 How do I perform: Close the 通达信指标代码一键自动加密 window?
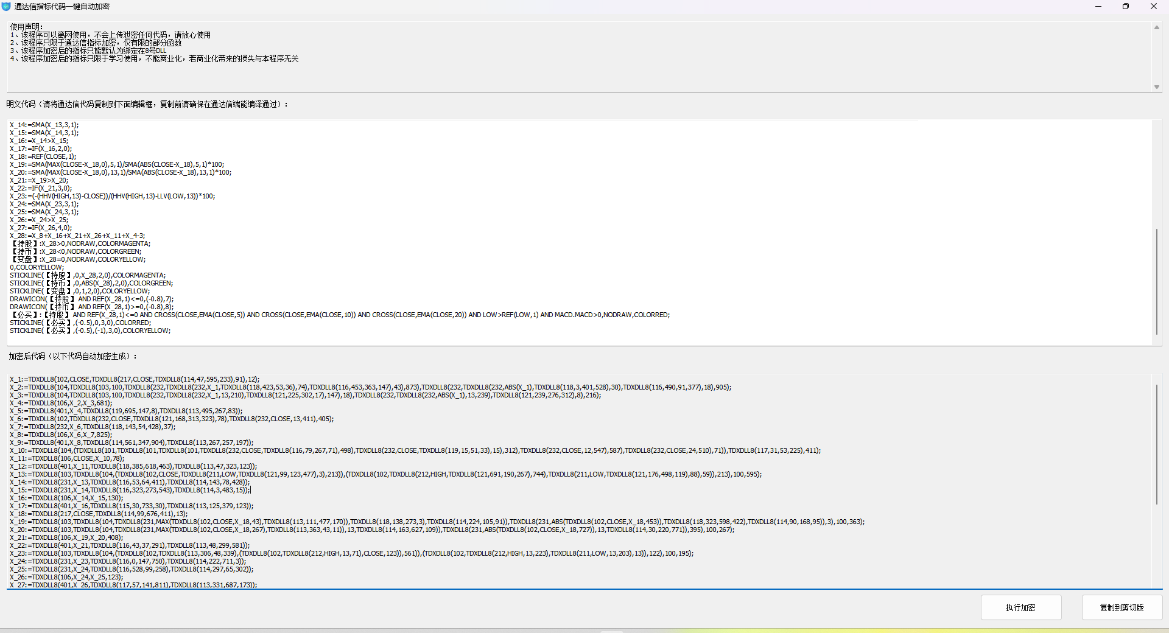click(x=1153, y=6)
